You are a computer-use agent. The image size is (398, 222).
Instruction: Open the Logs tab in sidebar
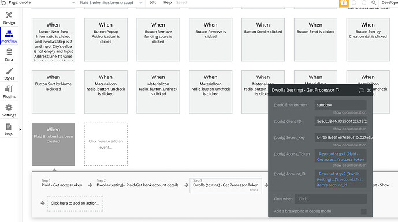pos(9,129)
